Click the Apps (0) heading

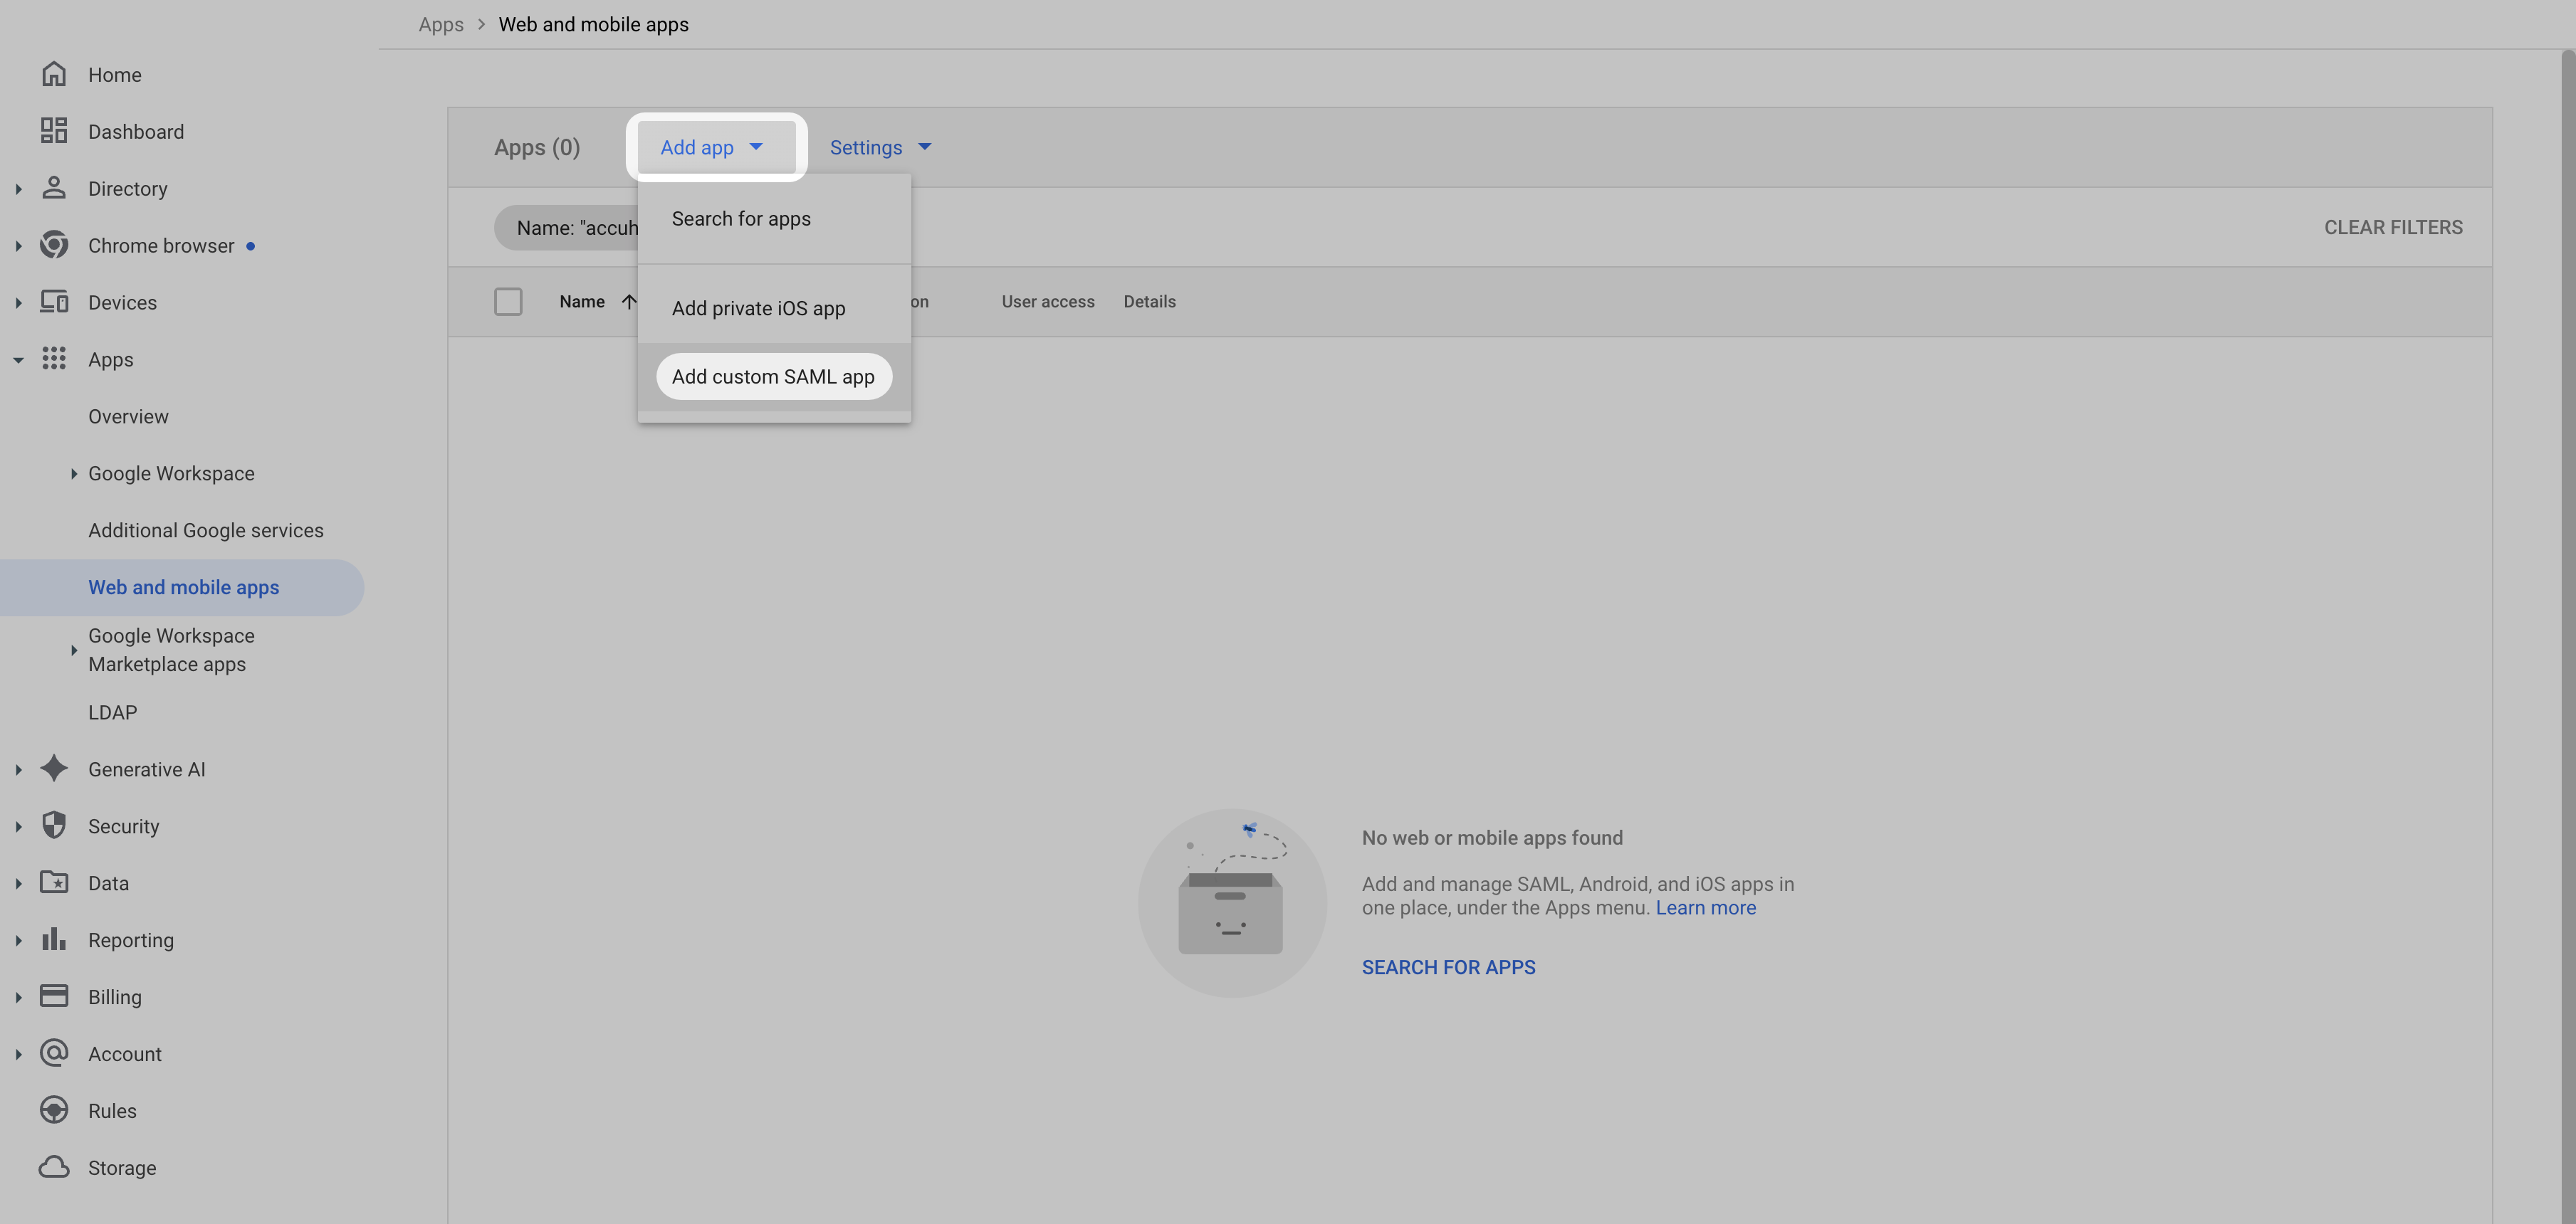(x=537, y=147)
